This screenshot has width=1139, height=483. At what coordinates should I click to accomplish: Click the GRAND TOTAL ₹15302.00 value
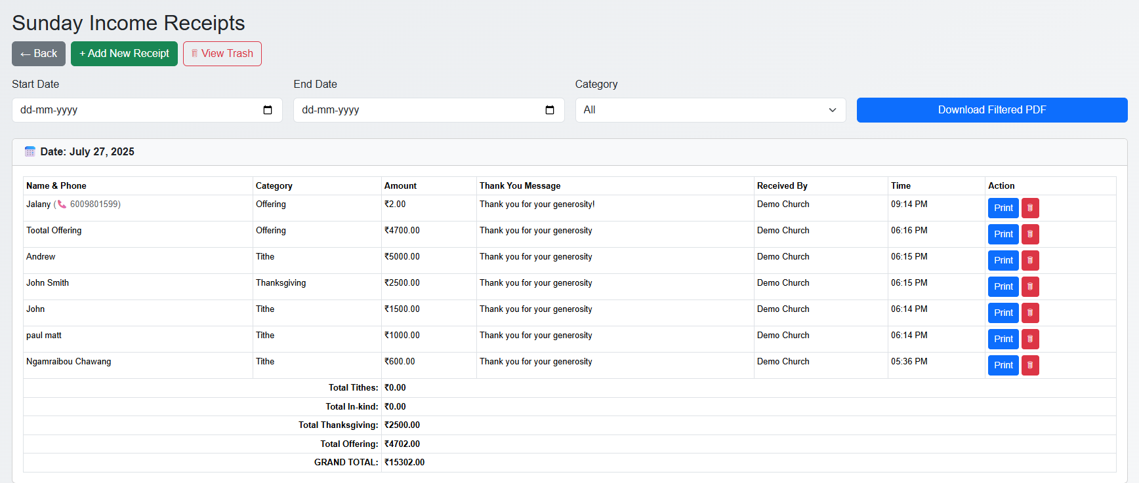[x=404, y=463]
